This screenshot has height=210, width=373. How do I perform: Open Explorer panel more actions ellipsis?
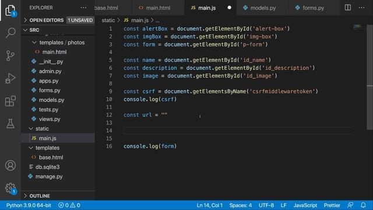[x=83, y=8]
